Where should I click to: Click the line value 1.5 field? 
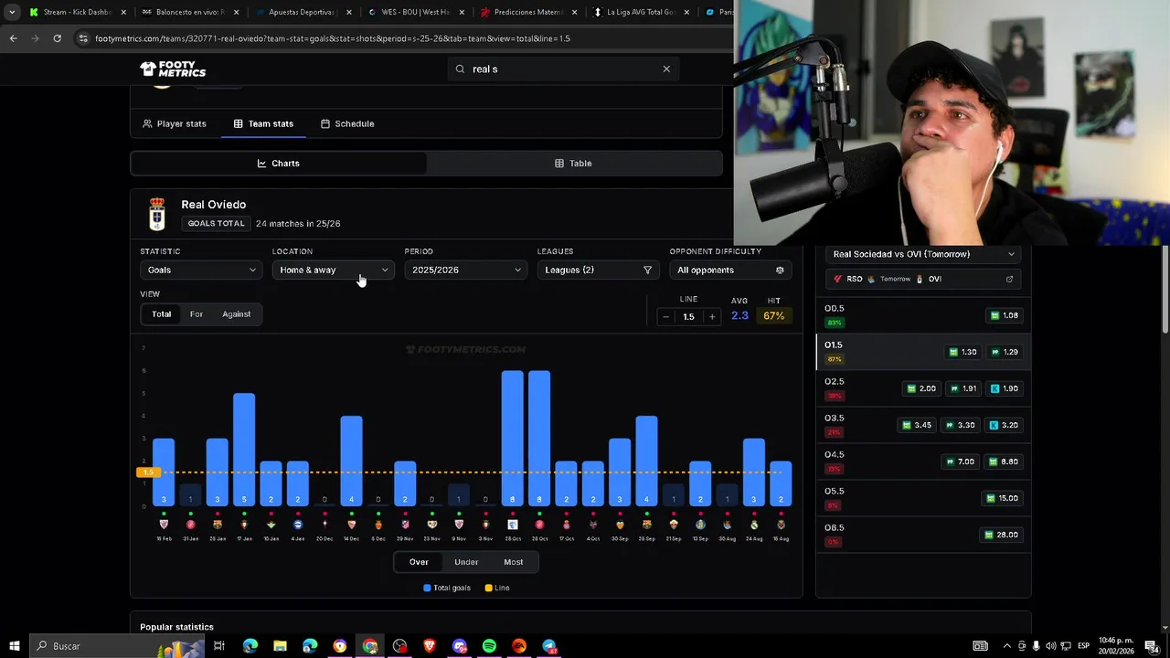[x=688, y=316]
